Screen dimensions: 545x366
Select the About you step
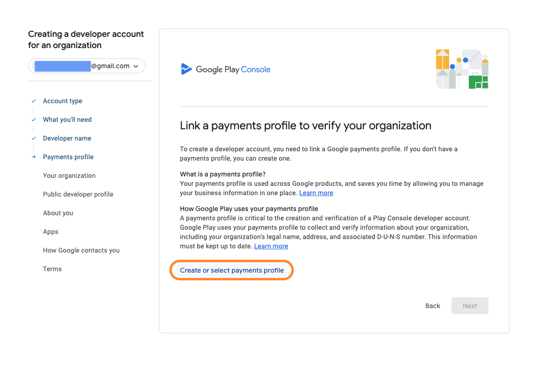(58, 213)
